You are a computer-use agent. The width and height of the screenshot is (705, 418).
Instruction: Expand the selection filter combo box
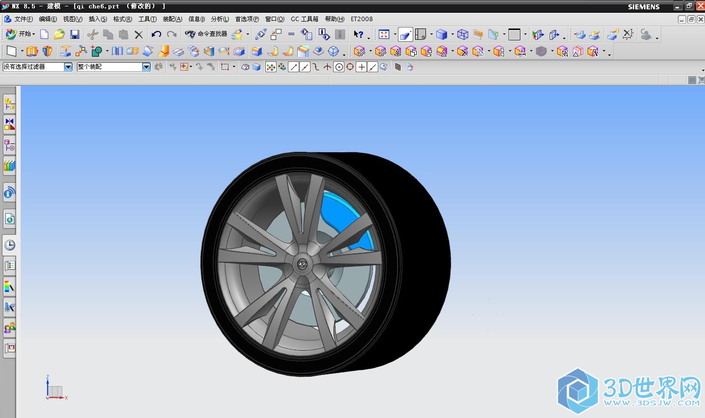tap(68, 67)
